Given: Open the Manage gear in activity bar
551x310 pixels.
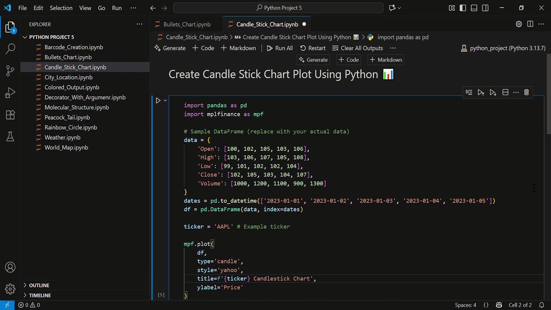Looking at the screenshot, I should coord(10,289).
